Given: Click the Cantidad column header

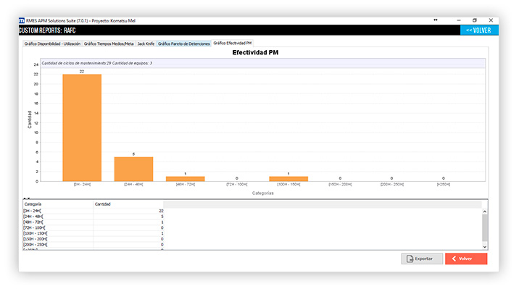Looking at the screenshot, I should point(128,204).
